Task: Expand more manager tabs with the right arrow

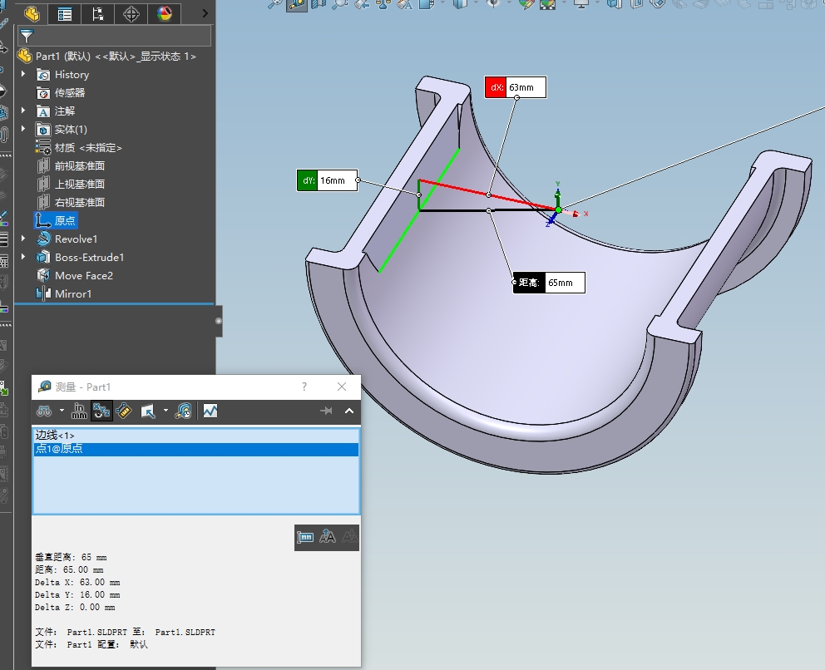Action: tap(205, 13)
